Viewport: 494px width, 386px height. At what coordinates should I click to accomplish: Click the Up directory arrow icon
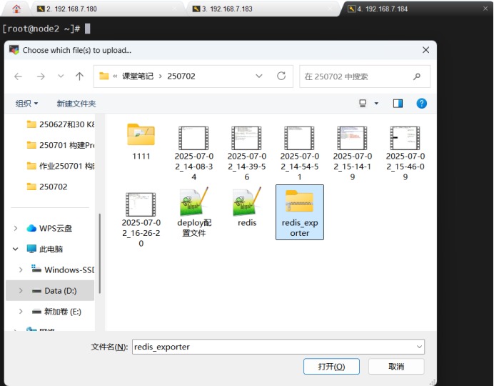click(x=79, y=76)
